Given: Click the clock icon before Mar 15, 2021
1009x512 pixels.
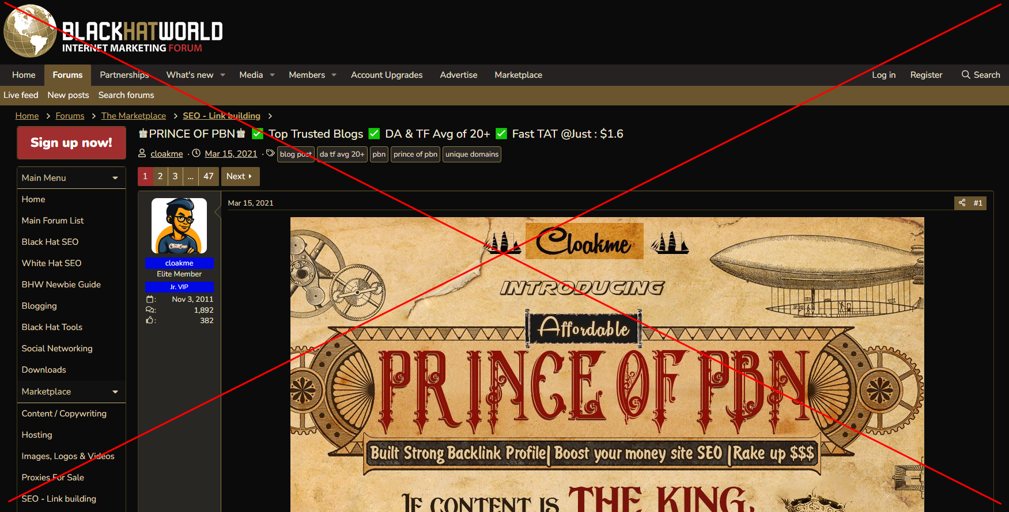Looking at the screenshot, I should tap(196, 153).
